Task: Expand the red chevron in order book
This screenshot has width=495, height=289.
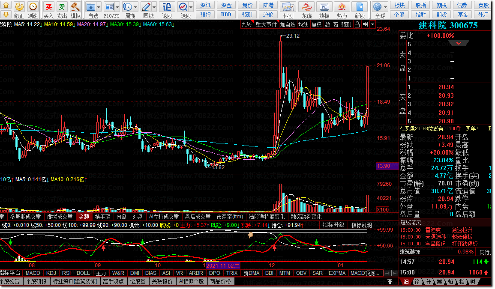Action: [459, 43]
